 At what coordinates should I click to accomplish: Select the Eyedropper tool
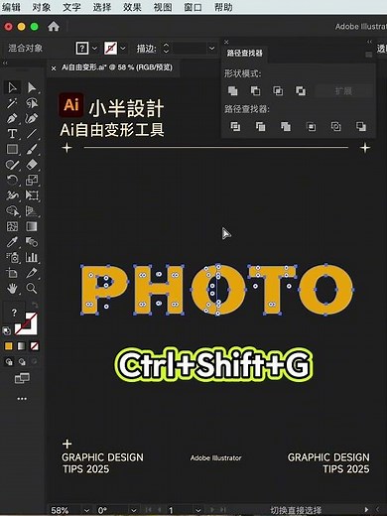[13, 242]
